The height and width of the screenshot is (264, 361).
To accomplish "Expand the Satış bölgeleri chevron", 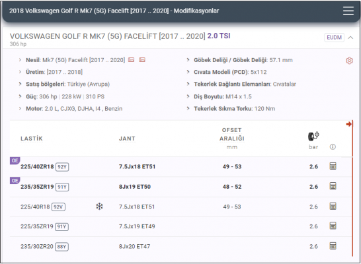I will tap(20, 84).
